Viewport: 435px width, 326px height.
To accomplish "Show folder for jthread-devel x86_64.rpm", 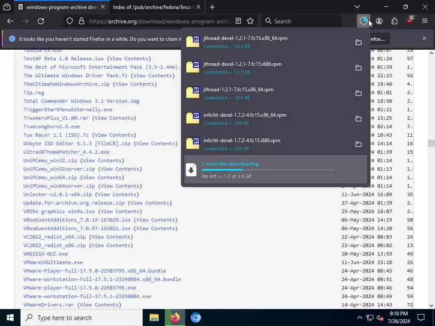I will 359,42.
